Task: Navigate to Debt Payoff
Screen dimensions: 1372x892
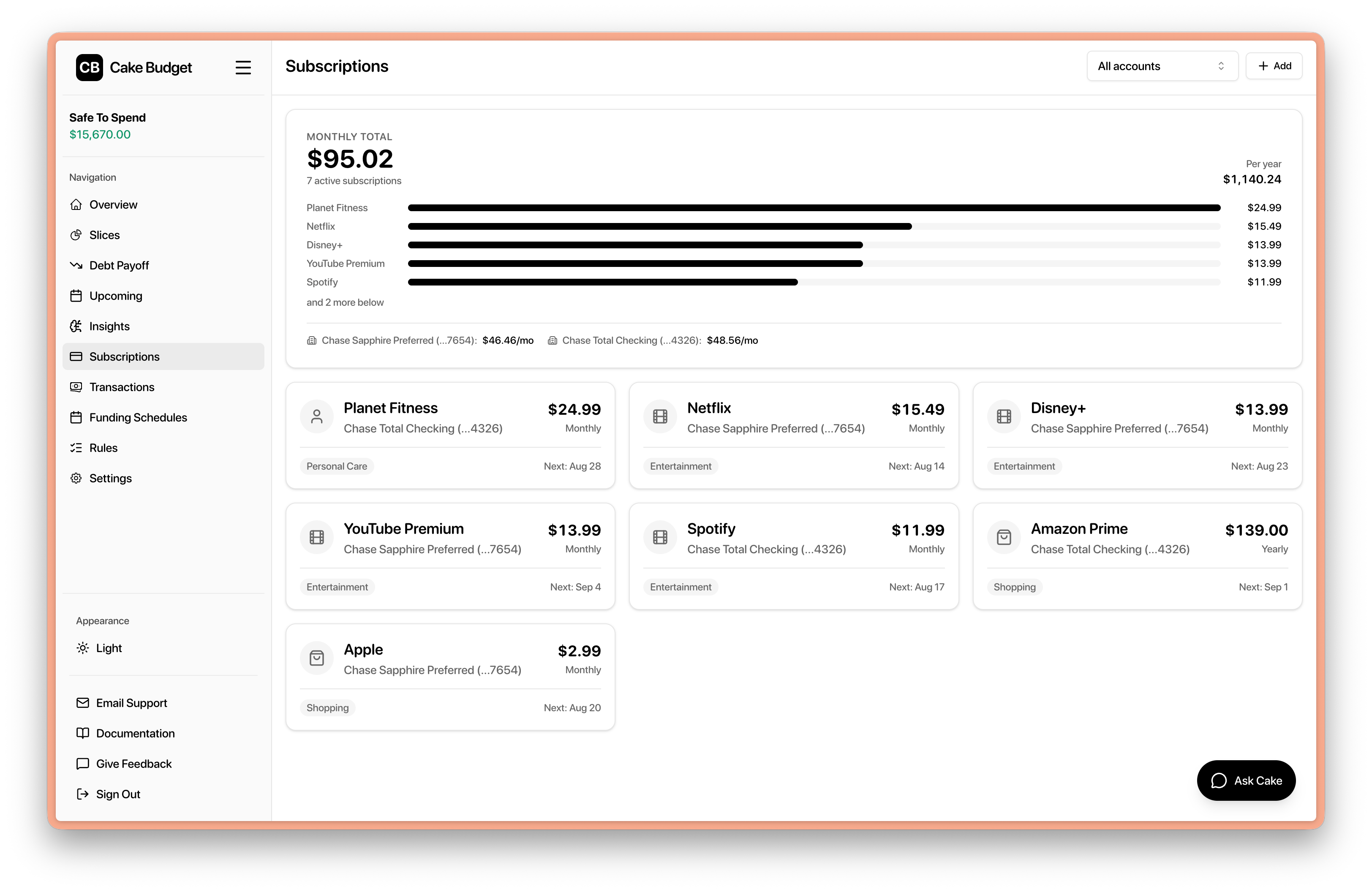Action: click(x=163, y=266)
